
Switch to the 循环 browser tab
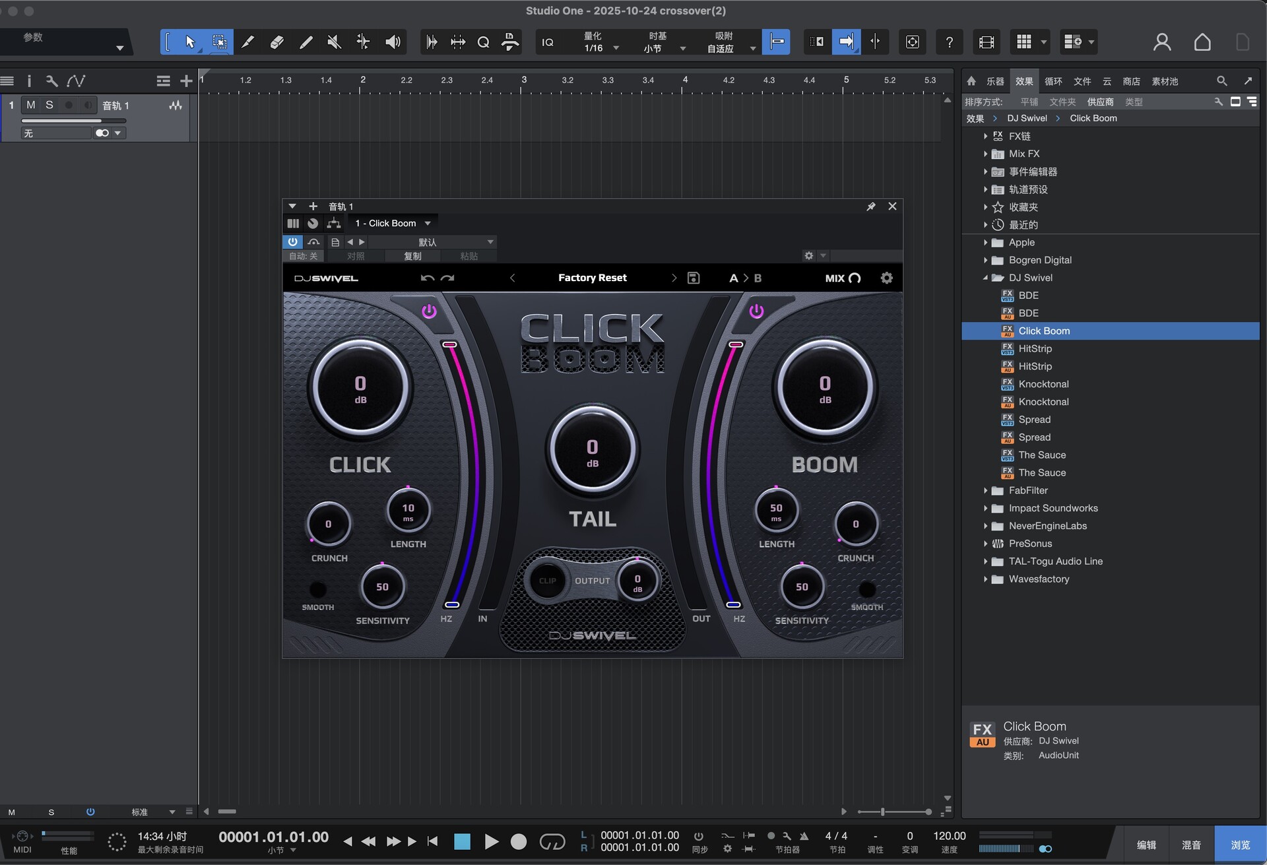(x=1053, y=81)
